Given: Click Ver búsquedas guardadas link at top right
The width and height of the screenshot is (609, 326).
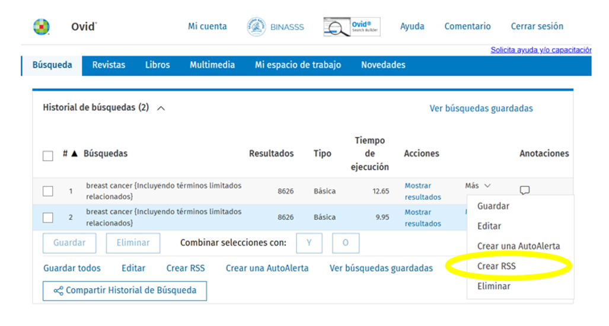Looking at the screenshot, I should [481, 108].
